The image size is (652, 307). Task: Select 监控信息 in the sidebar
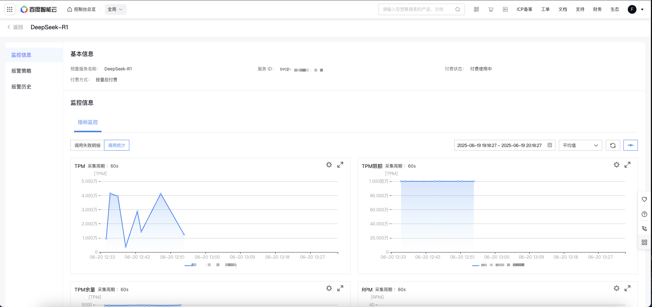(x=34, y=55)
